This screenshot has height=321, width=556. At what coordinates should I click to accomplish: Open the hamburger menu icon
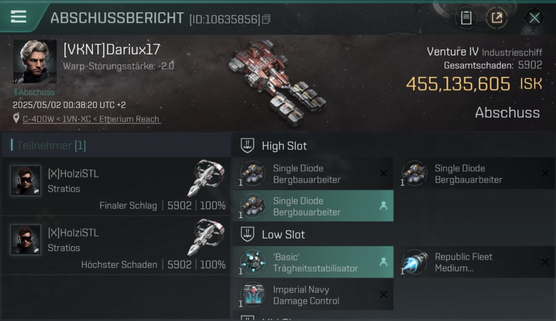[x=18, y=17]
